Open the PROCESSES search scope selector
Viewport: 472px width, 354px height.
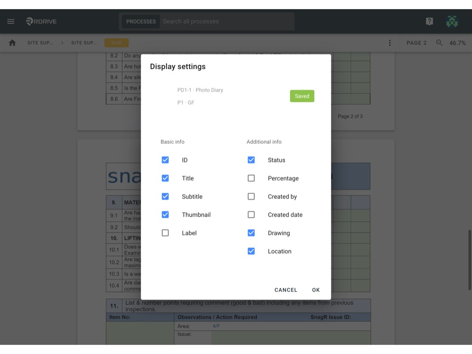tap(141, 21)
